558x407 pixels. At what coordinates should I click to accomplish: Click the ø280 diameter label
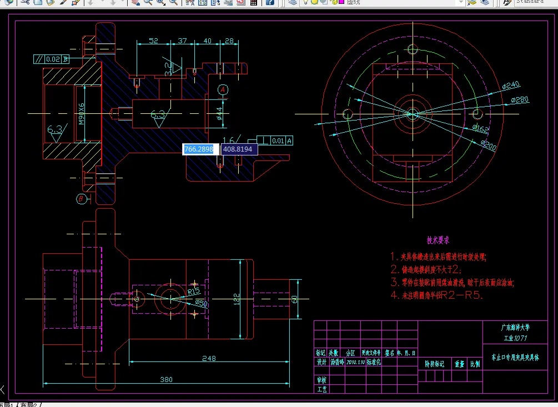[520, 99]
